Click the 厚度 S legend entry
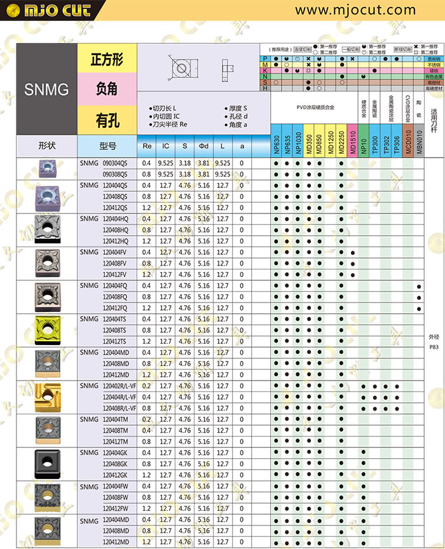The image size is (445, 549). point(236,108)
